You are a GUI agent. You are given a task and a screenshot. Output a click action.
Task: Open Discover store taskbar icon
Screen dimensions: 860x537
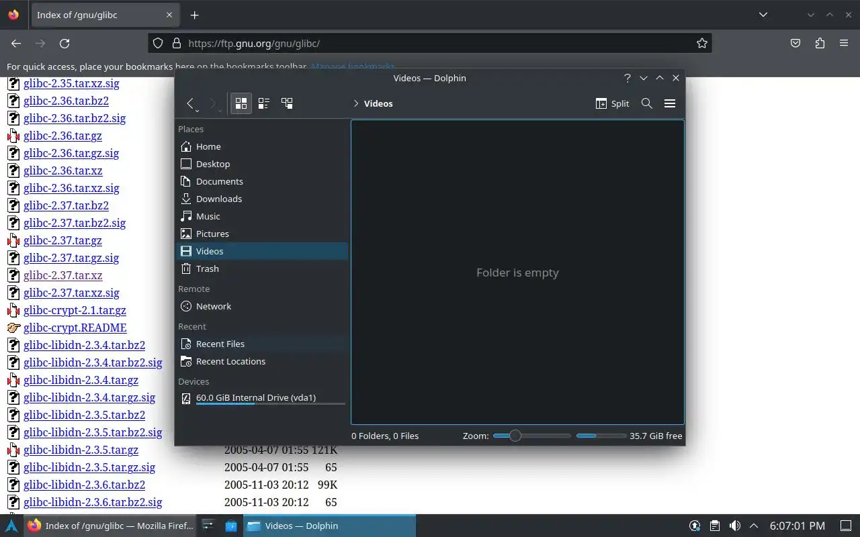pyautogui.click(x=230, y=526)
